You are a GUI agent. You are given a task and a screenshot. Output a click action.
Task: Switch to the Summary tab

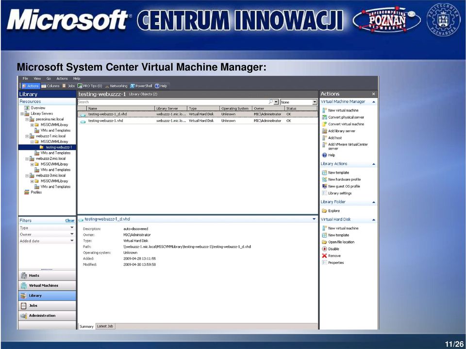pos(86,326)
